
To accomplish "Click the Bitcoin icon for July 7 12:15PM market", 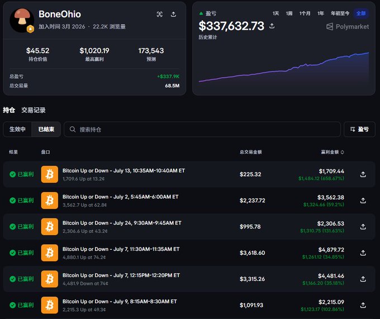I will point(49,279).
